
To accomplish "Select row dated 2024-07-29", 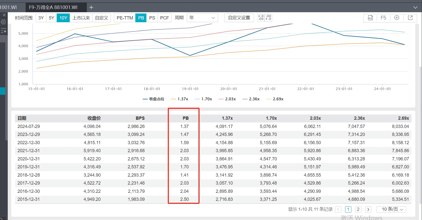I will point(213,126).
